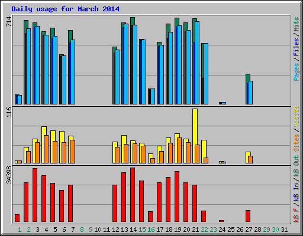
Task: Click the orange sites bar for day 4
Action: click(x=46, y=149)
